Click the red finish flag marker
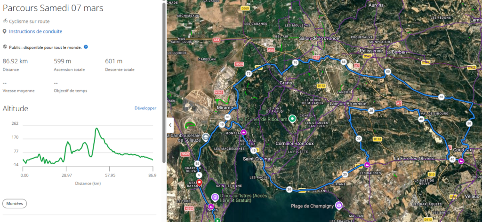 tap(199, 183)
